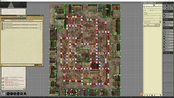Screen dimensions: 174x98
Task: Open the right dropdown below the chat
Action: [x=20, y=88]
